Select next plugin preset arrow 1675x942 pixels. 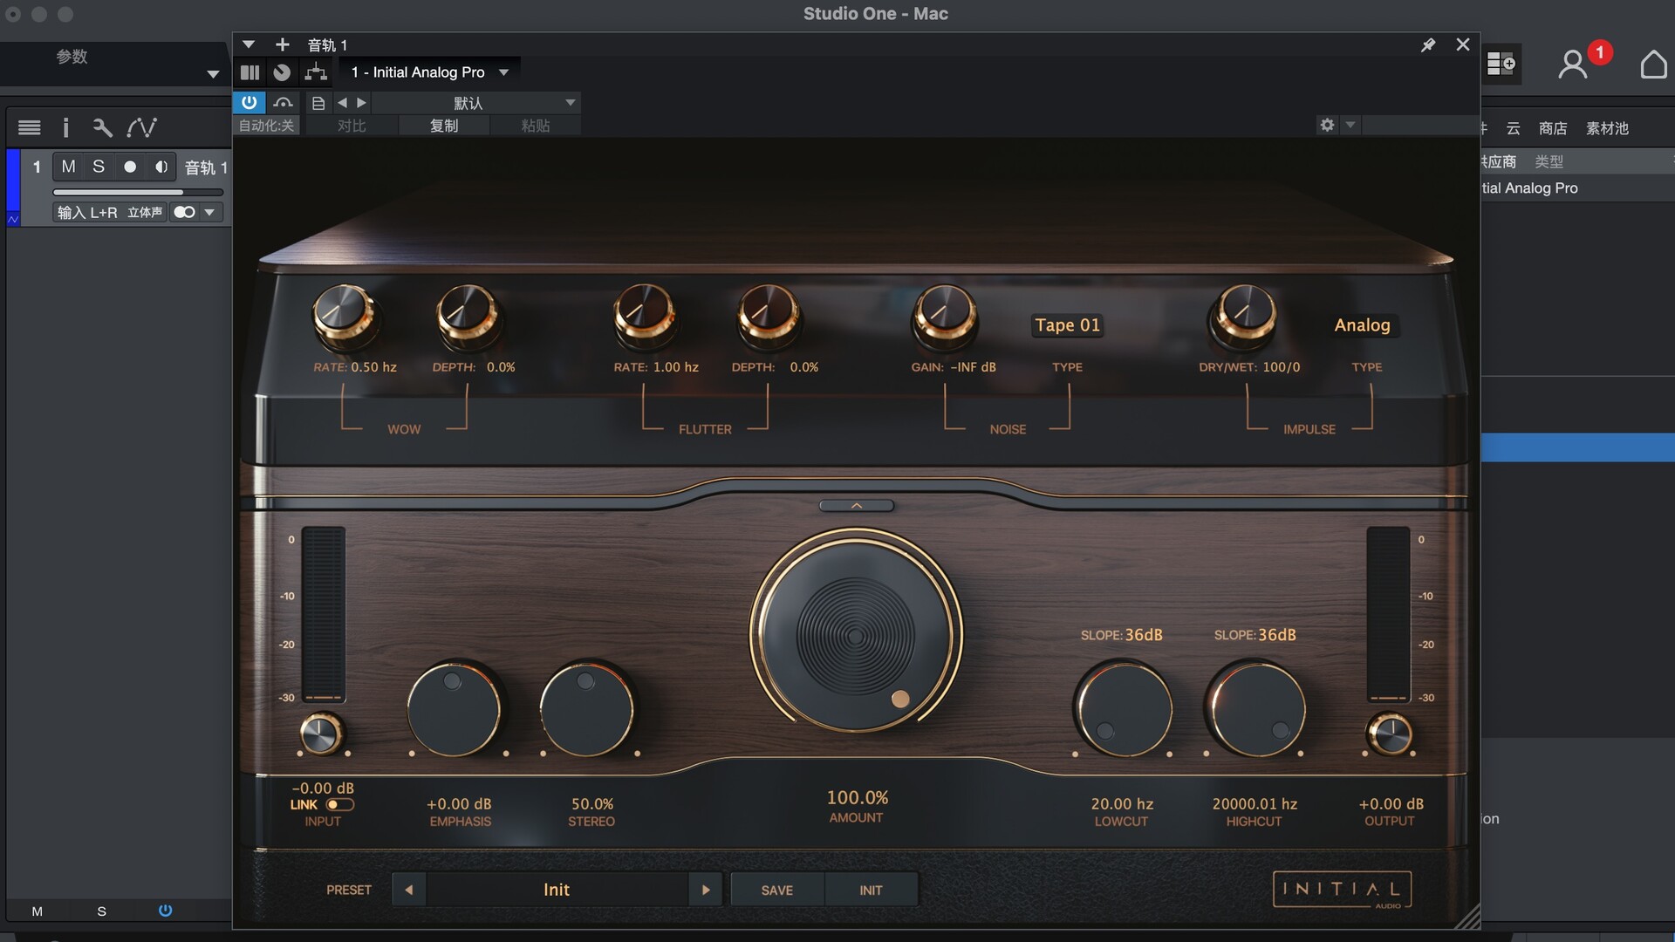(x=706, y=890)
